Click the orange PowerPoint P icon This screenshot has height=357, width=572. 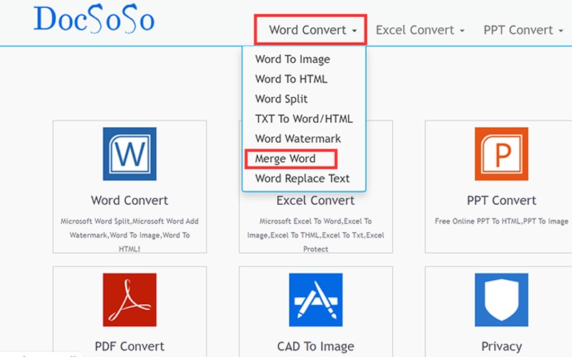(501, 154)
